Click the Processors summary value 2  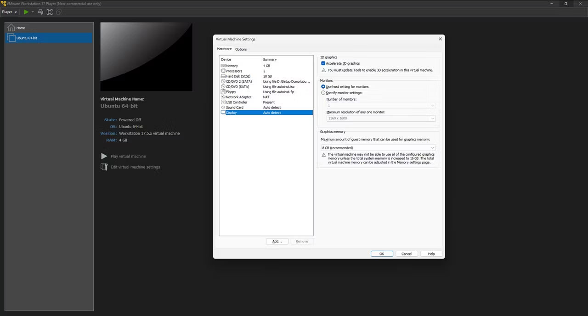[x=264, y=71]
